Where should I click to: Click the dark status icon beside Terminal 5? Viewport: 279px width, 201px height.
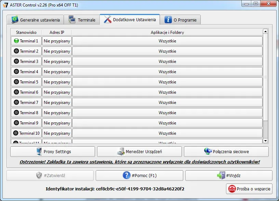coord(16,82)
